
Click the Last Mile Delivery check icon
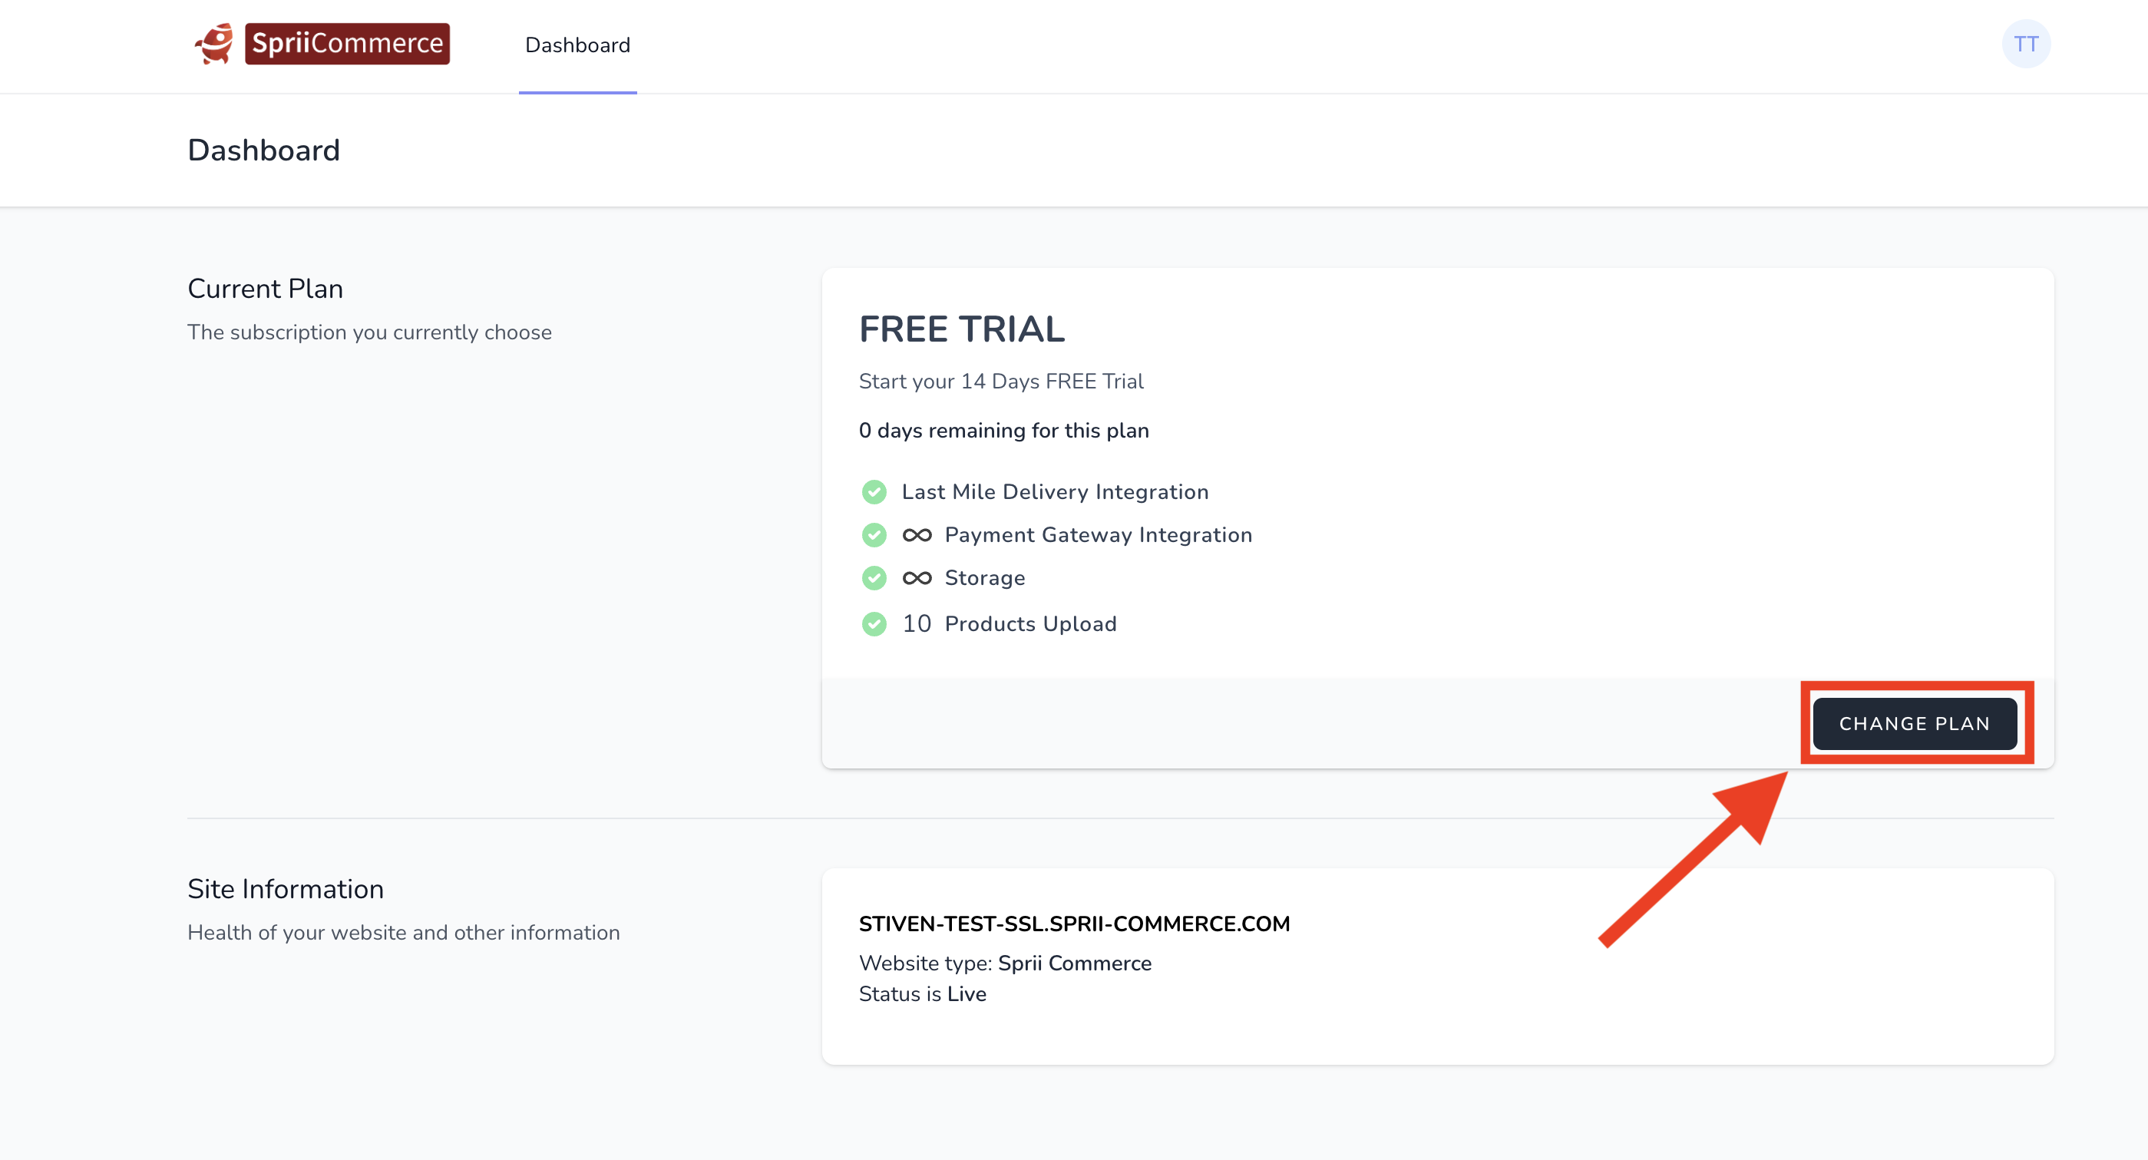coord(874,492)
